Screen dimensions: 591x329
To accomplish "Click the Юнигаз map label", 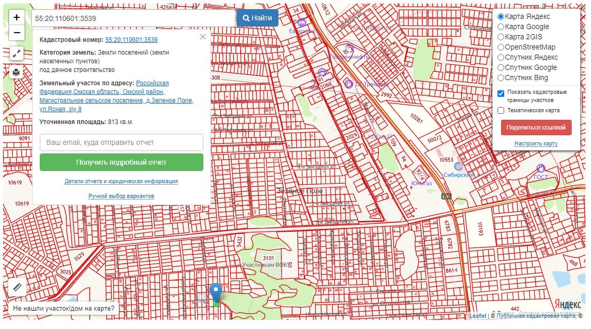I will tap(421, 183).
